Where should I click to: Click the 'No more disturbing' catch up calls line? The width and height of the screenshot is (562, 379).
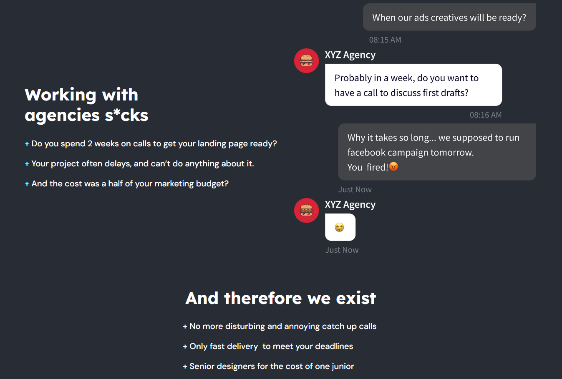(280, 326)
